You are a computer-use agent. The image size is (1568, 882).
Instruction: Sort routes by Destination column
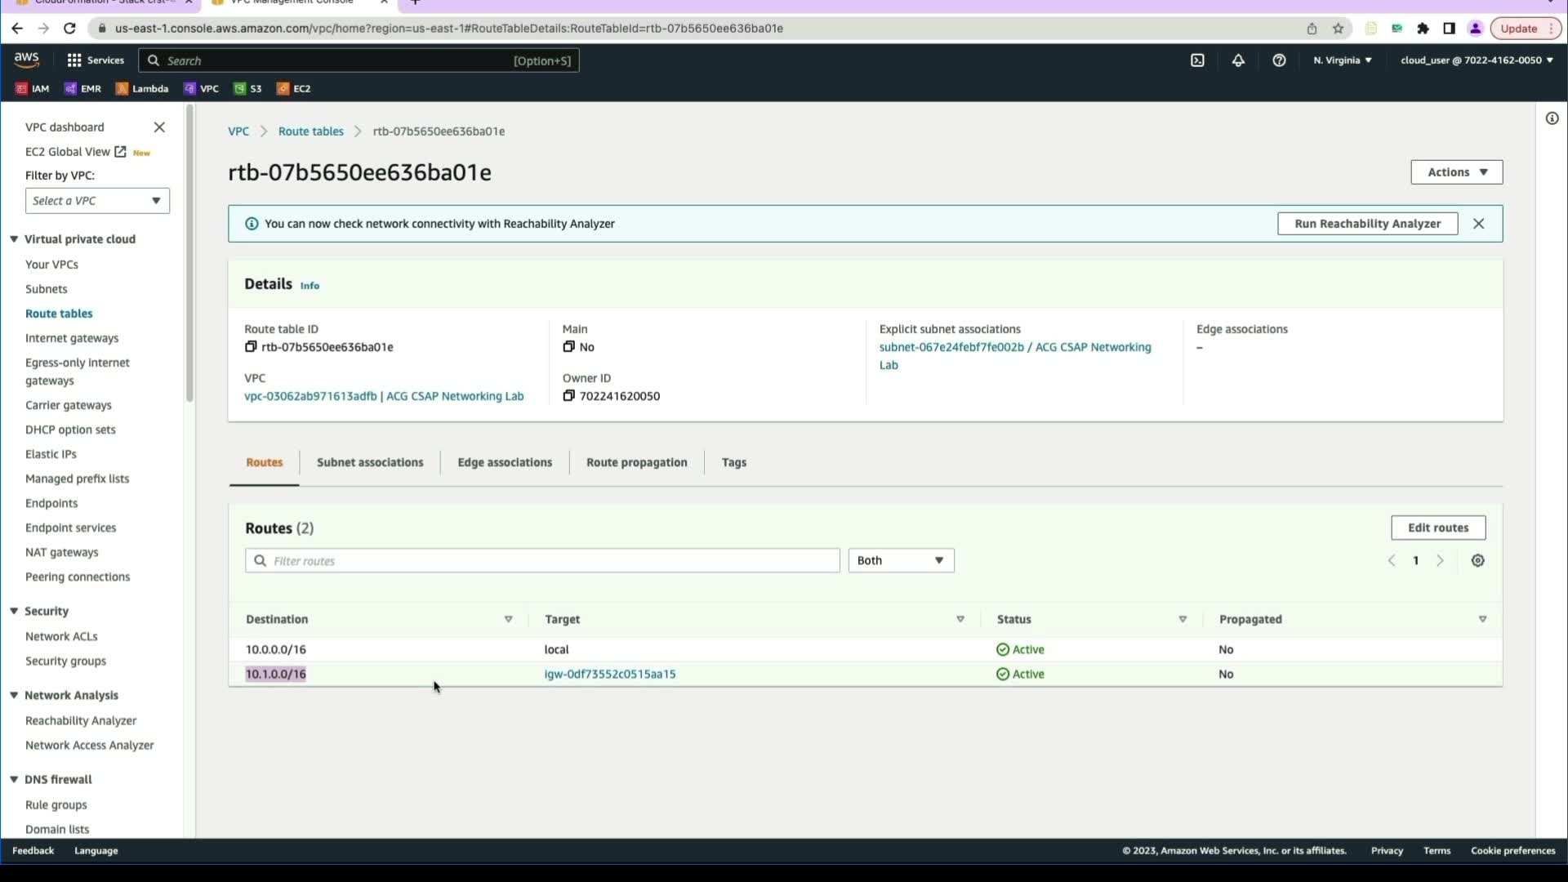[x=508, y=620]
